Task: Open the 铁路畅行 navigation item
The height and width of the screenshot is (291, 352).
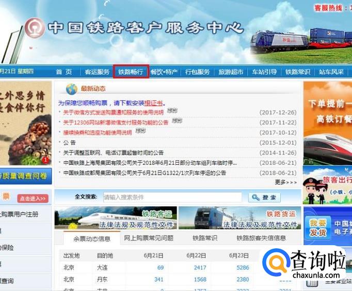Action: [131, 72]
